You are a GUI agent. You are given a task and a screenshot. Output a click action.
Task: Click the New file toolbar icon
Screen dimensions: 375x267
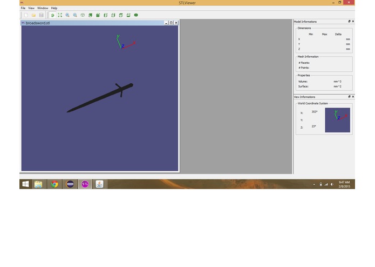(26, 15)
